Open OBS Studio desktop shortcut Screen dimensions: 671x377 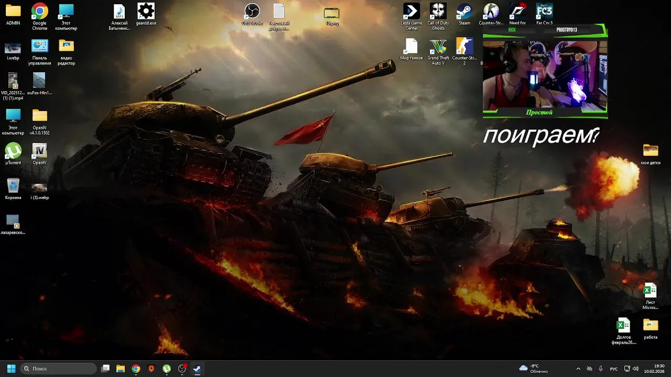point(252,15)
